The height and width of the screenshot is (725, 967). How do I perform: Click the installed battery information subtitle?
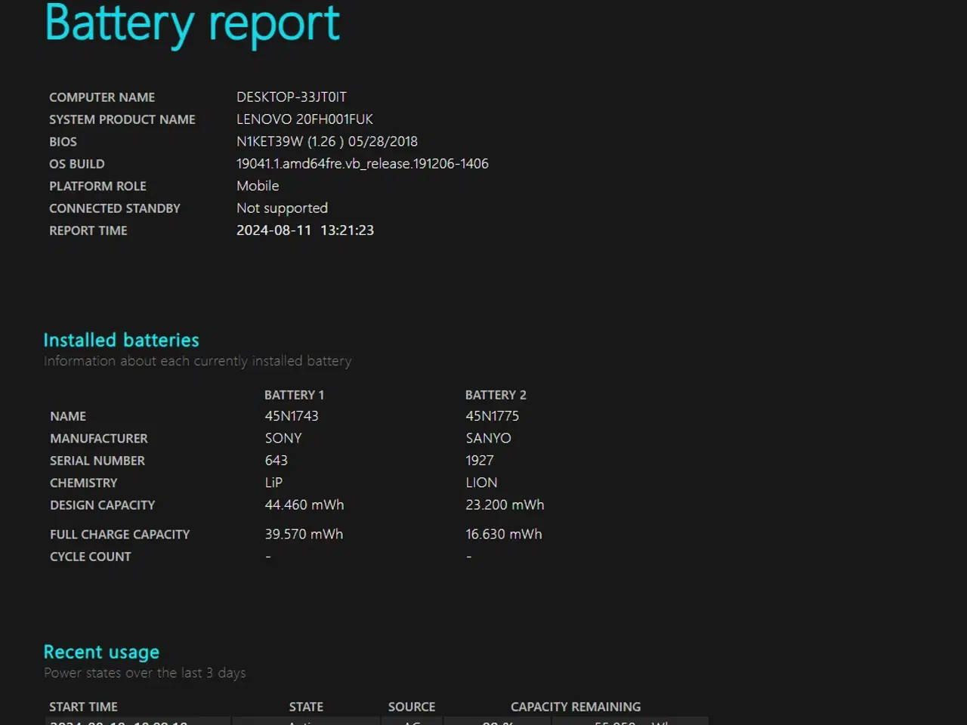coord(197,361)
